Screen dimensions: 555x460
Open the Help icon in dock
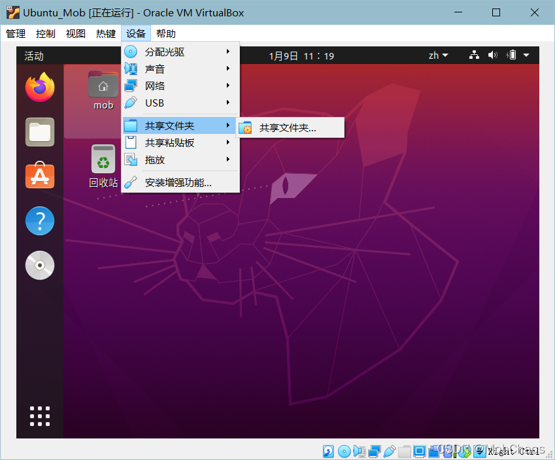coord(40,221)
